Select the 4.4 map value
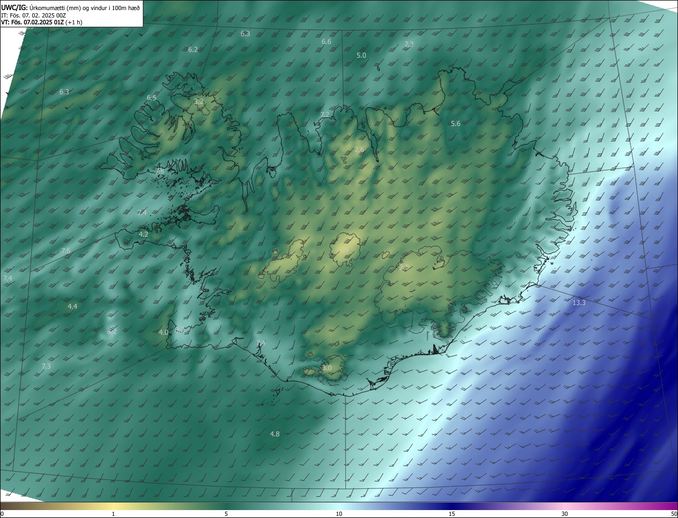Screen dimensions: 678x518 tap(73, 306)
